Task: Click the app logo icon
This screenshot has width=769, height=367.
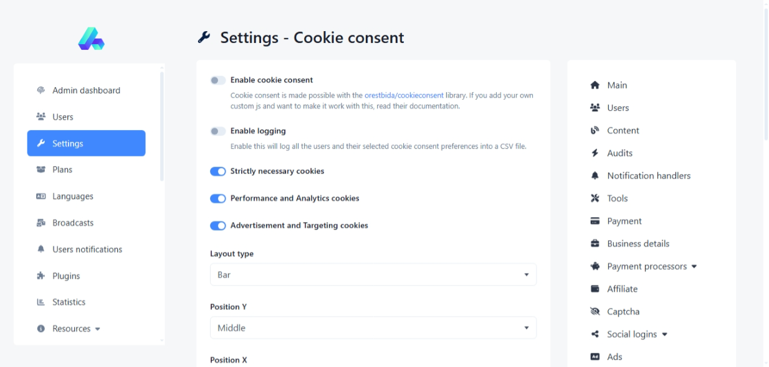Action: [x=91, y=39]
